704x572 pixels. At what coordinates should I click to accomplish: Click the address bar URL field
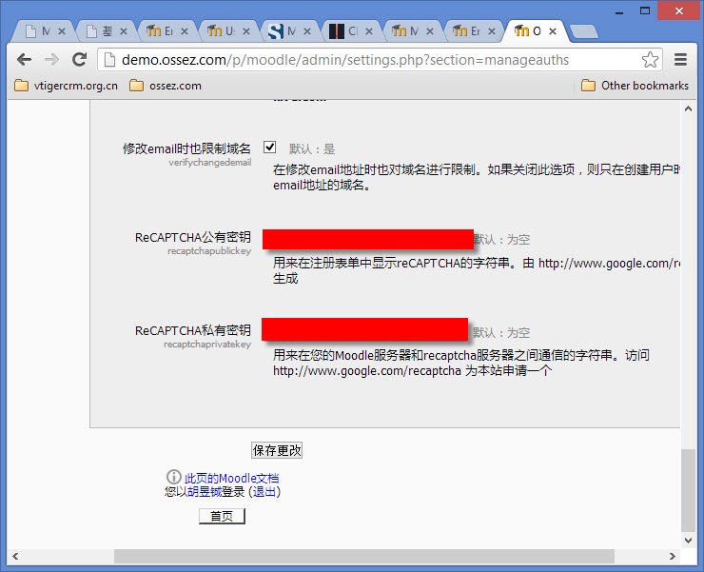click(x=380, y=60)
